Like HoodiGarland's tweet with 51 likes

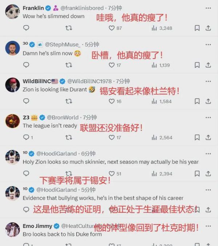pyautogui.click(x=115, y=174)
